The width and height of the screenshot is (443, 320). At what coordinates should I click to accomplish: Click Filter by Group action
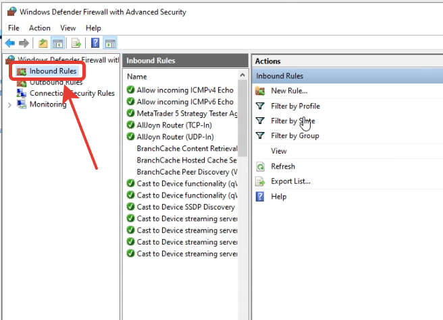295,136
